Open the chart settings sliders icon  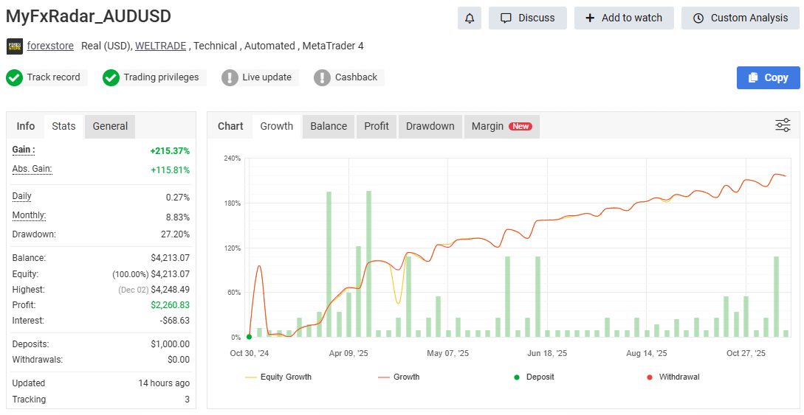[x=783, y=125]
